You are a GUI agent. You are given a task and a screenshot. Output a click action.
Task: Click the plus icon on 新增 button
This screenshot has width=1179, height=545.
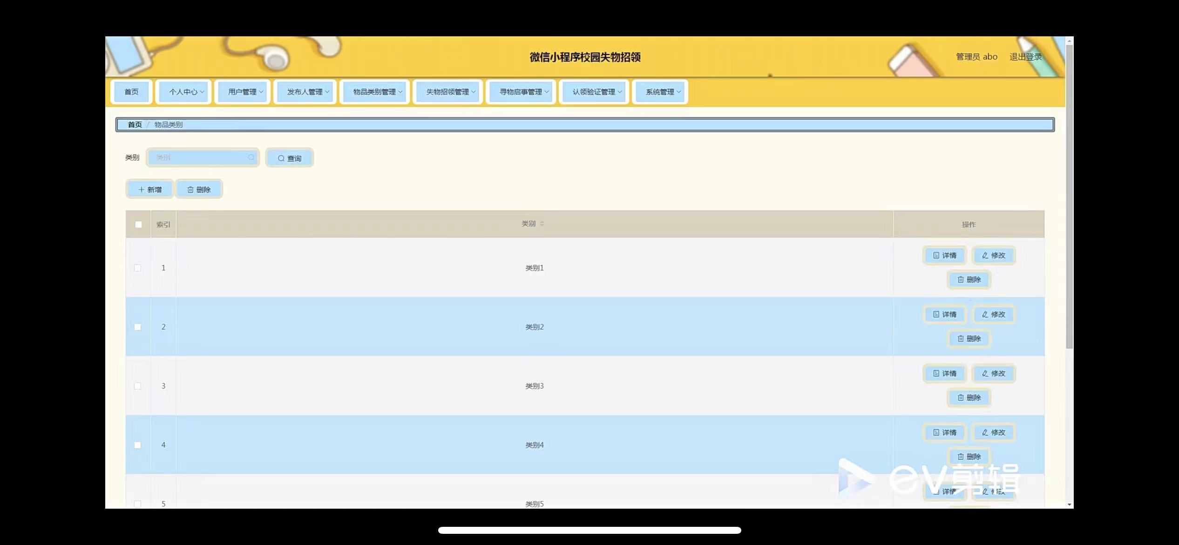click(x=141, y=190)
